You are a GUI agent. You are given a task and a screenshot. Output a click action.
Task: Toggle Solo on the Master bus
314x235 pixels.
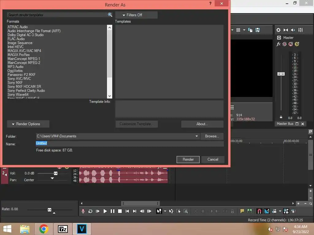tap(297, 44)
